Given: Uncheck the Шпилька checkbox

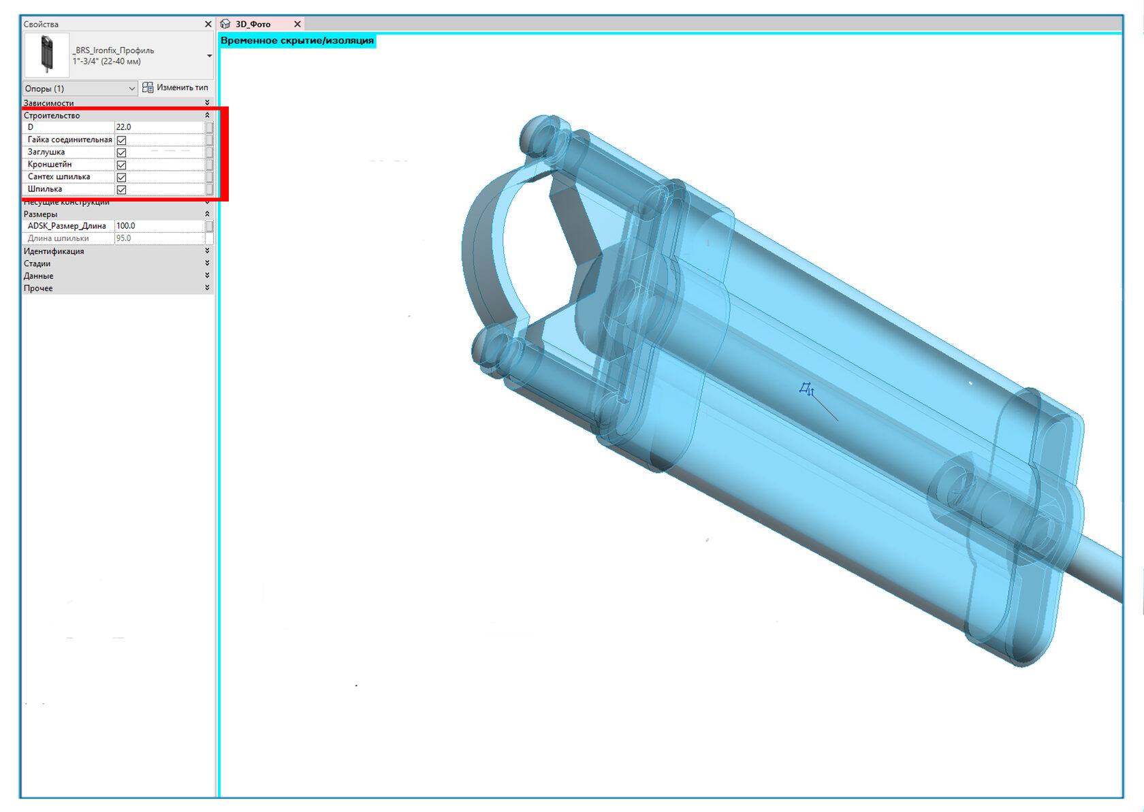Looking at the screenshot, I should 121,189.
